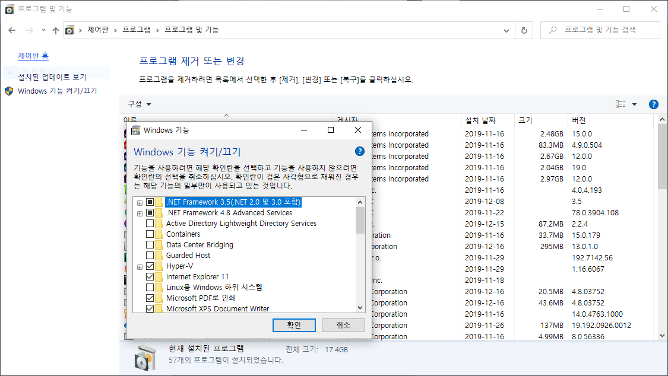Click the installed programs icon in details pane
668x376 pixels.
pyautogui.click(x=145, y=358)
